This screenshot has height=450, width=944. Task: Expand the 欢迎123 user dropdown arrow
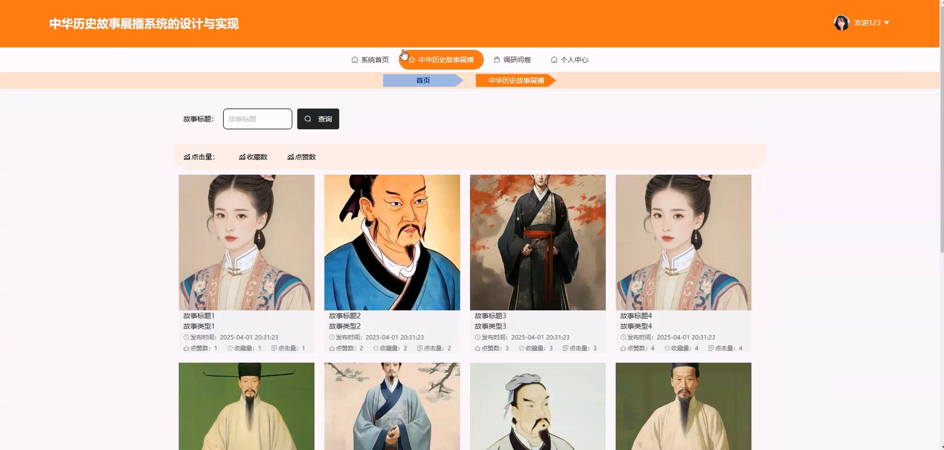point(886,23)
